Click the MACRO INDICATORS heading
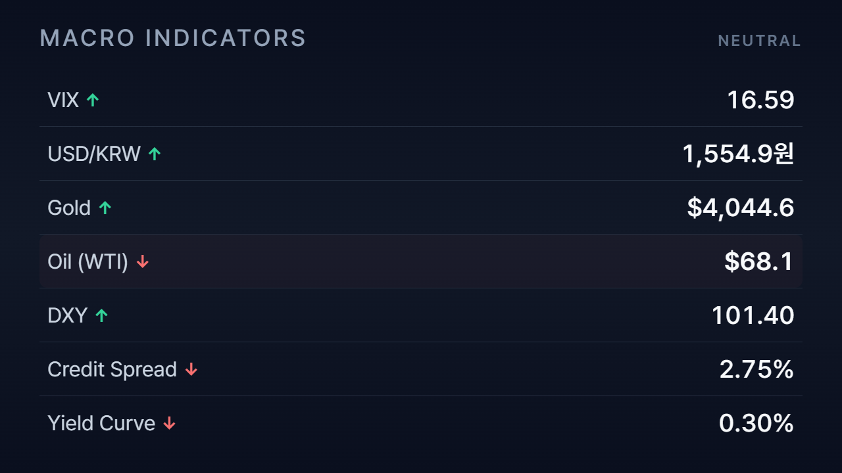The image size is (842, 473). click(173, 38)
